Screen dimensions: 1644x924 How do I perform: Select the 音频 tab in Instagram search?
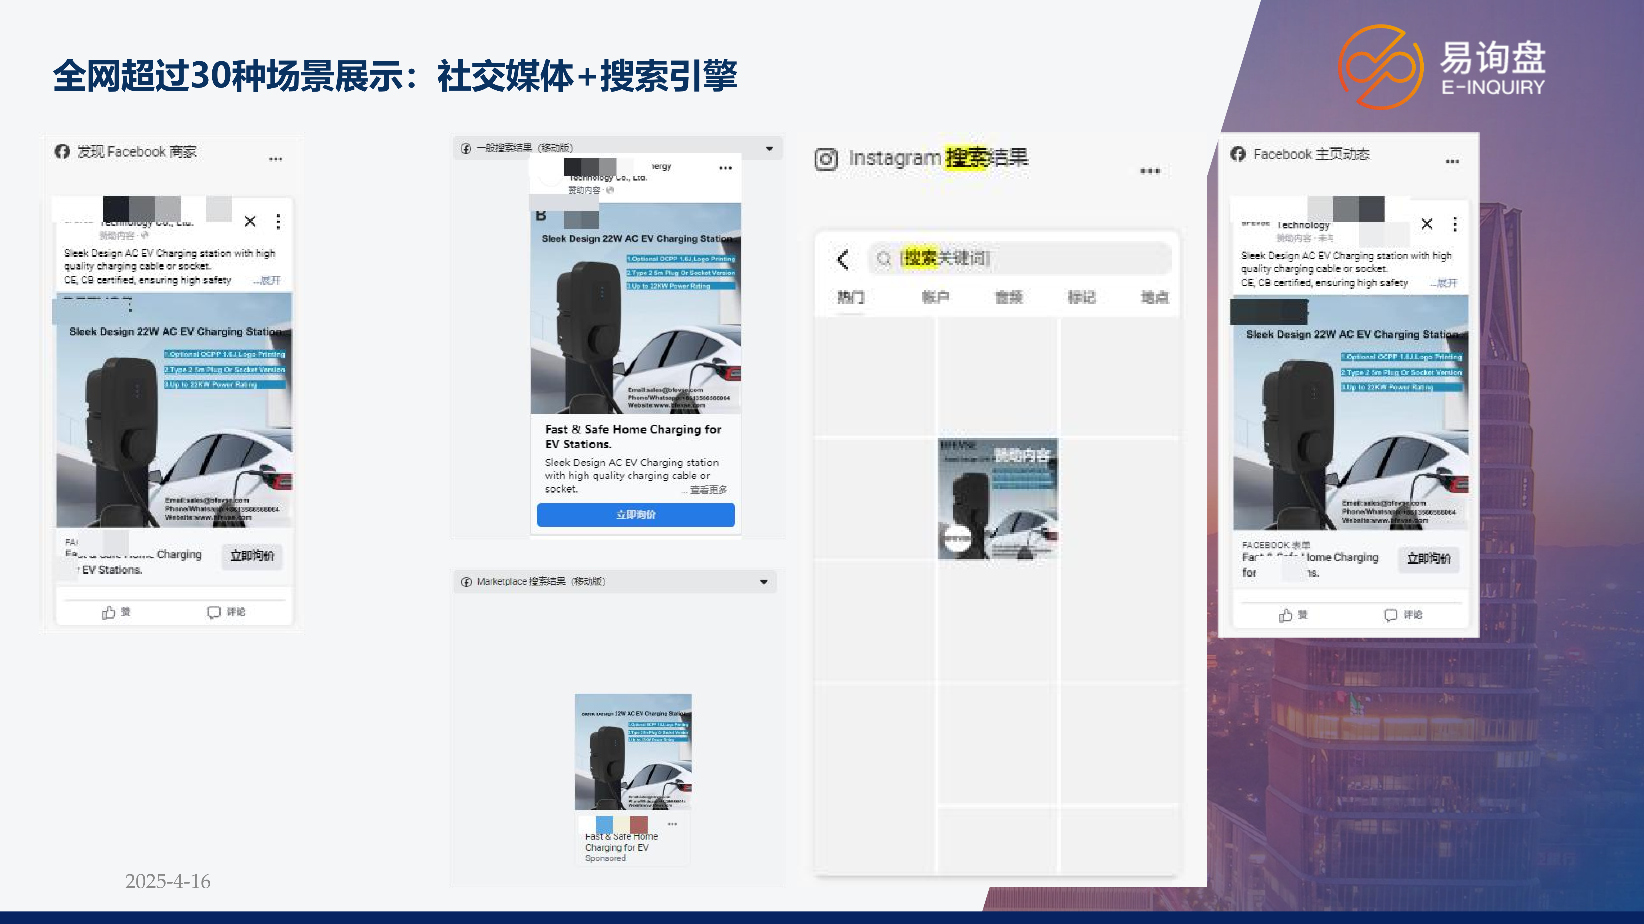coord(1009,297)
